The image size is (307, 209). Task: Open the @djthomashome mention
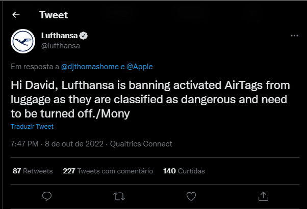90,67
